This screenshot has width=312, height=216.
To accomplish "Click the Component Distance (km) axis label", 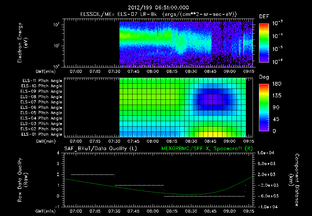I will (x=294, y=180).
